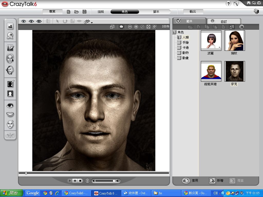
Task: Select the 卡通 category in tree
Action: click(185, 48)
